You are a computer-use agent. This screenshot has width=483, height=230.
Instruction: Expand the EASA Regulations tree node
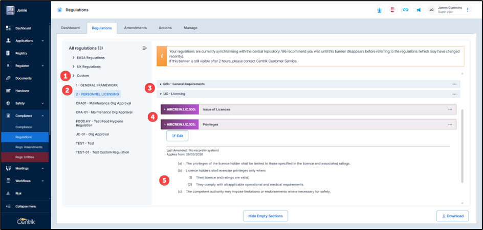coord(74,58)
